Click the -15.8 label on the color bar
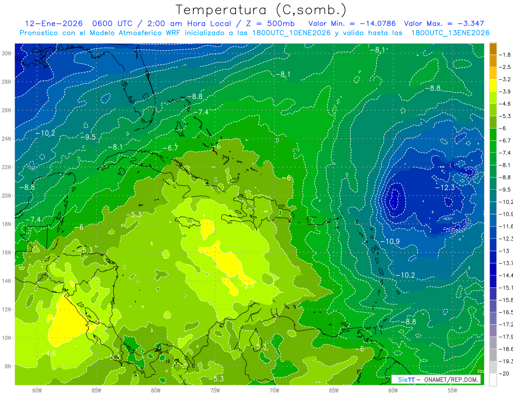This screenshot has width=513, height=396. pos(506,300)
